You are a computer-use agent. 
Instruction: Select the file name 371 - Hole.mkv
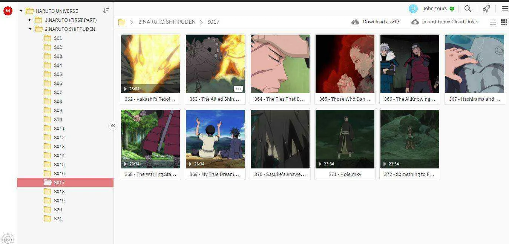pyautogui.click(x=345, y=174)
